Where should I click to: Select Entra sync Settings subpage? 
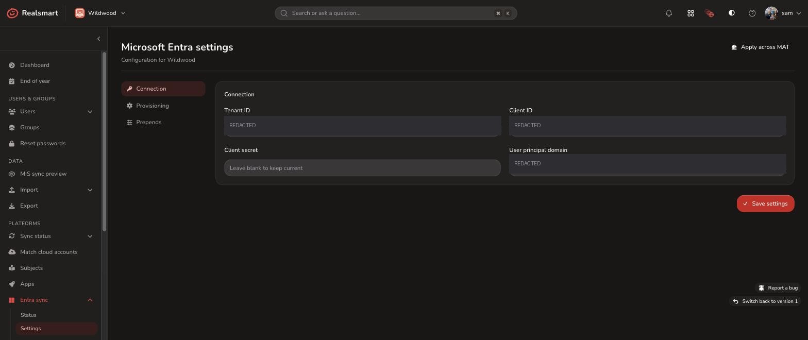(x=56, y=328)
